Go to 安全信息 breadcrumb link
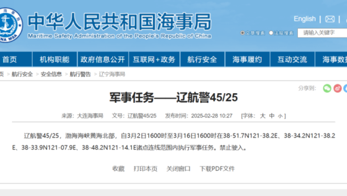 coord(51,74)
